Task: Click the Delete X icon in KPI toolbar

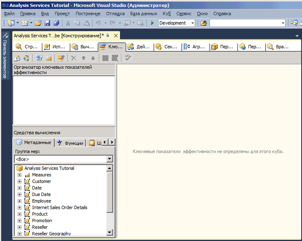Action: [x=74, y=58]
